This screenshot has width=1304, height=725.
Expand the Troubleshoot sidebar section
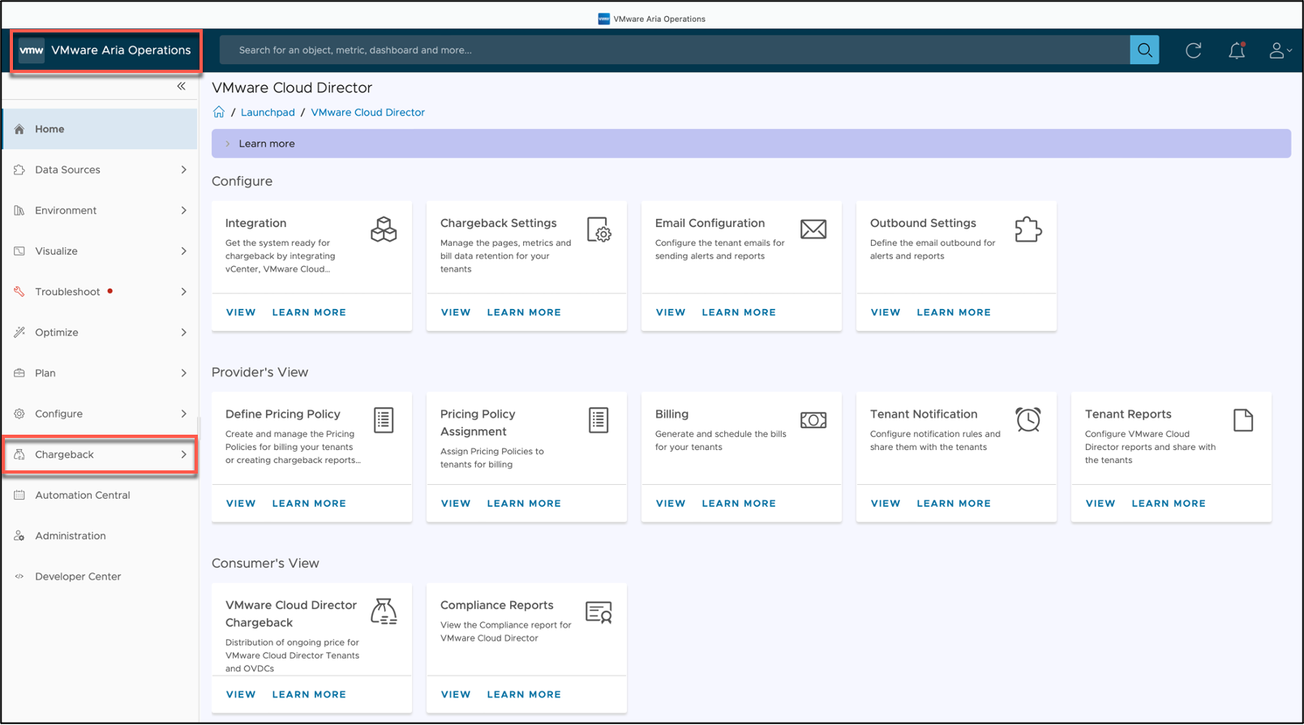coord(100,292)
